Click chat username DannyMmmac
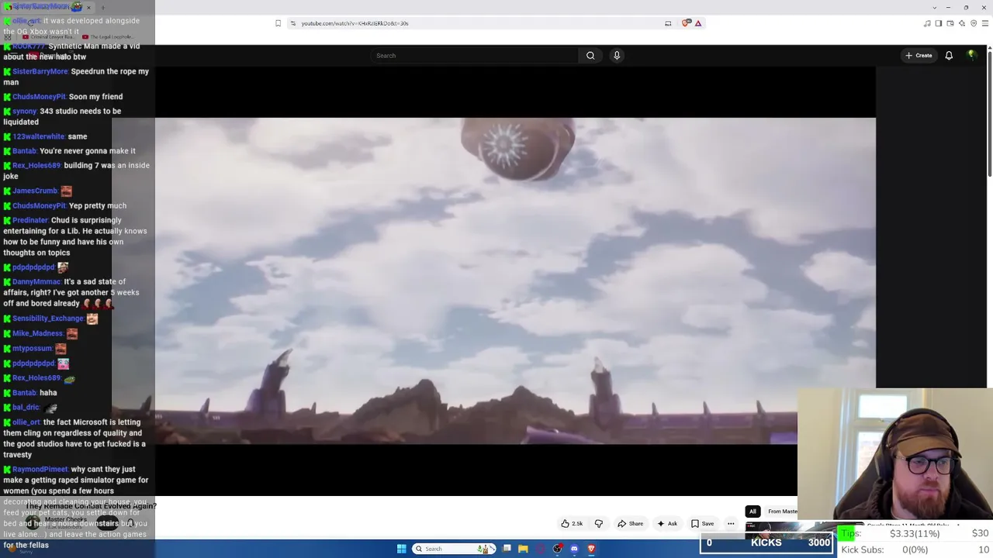Screen dimensions: 993x558 pos(36,282)
